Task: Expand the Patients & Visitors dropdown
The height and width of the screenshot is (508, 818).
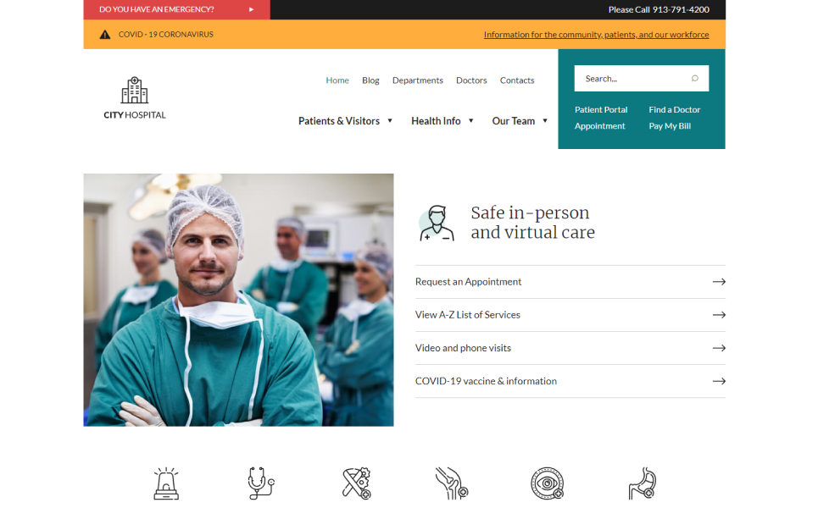Action: 346,121
